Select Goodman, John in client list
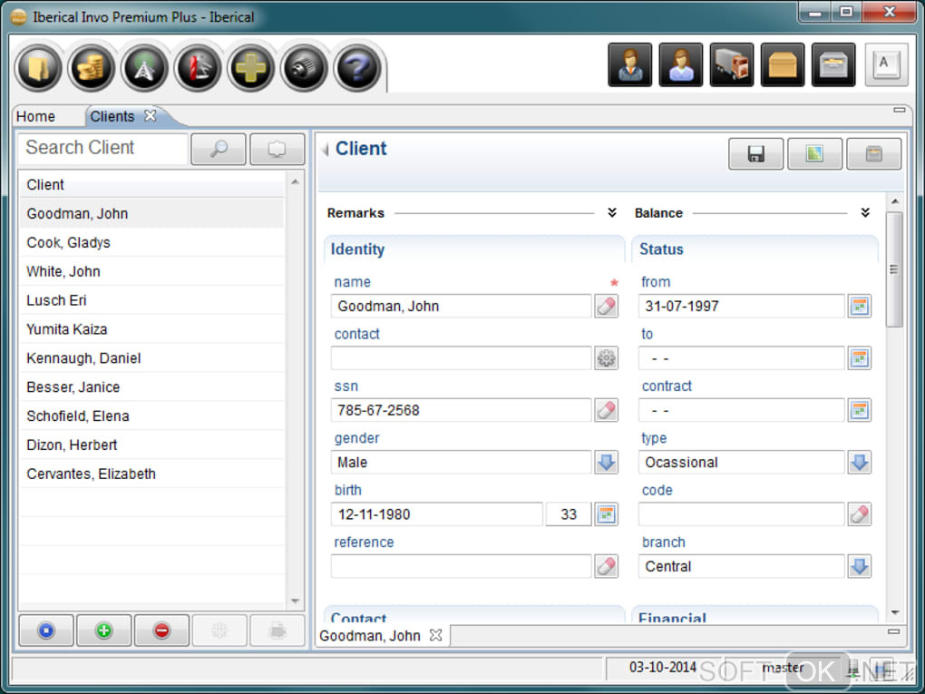This screenshot has height=694, width=925. point(151,213)
